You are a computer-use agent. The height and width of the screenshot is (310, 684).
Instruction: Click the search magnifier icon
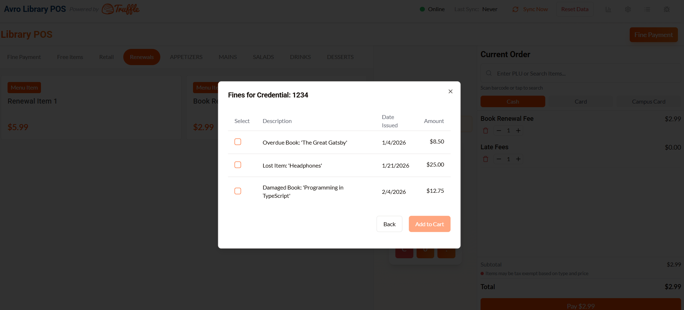[x=489, y=73]
